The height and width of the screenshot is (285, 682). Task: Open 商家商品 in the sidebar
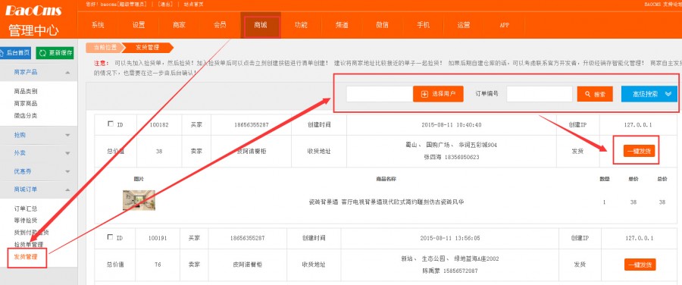(26, 104)
